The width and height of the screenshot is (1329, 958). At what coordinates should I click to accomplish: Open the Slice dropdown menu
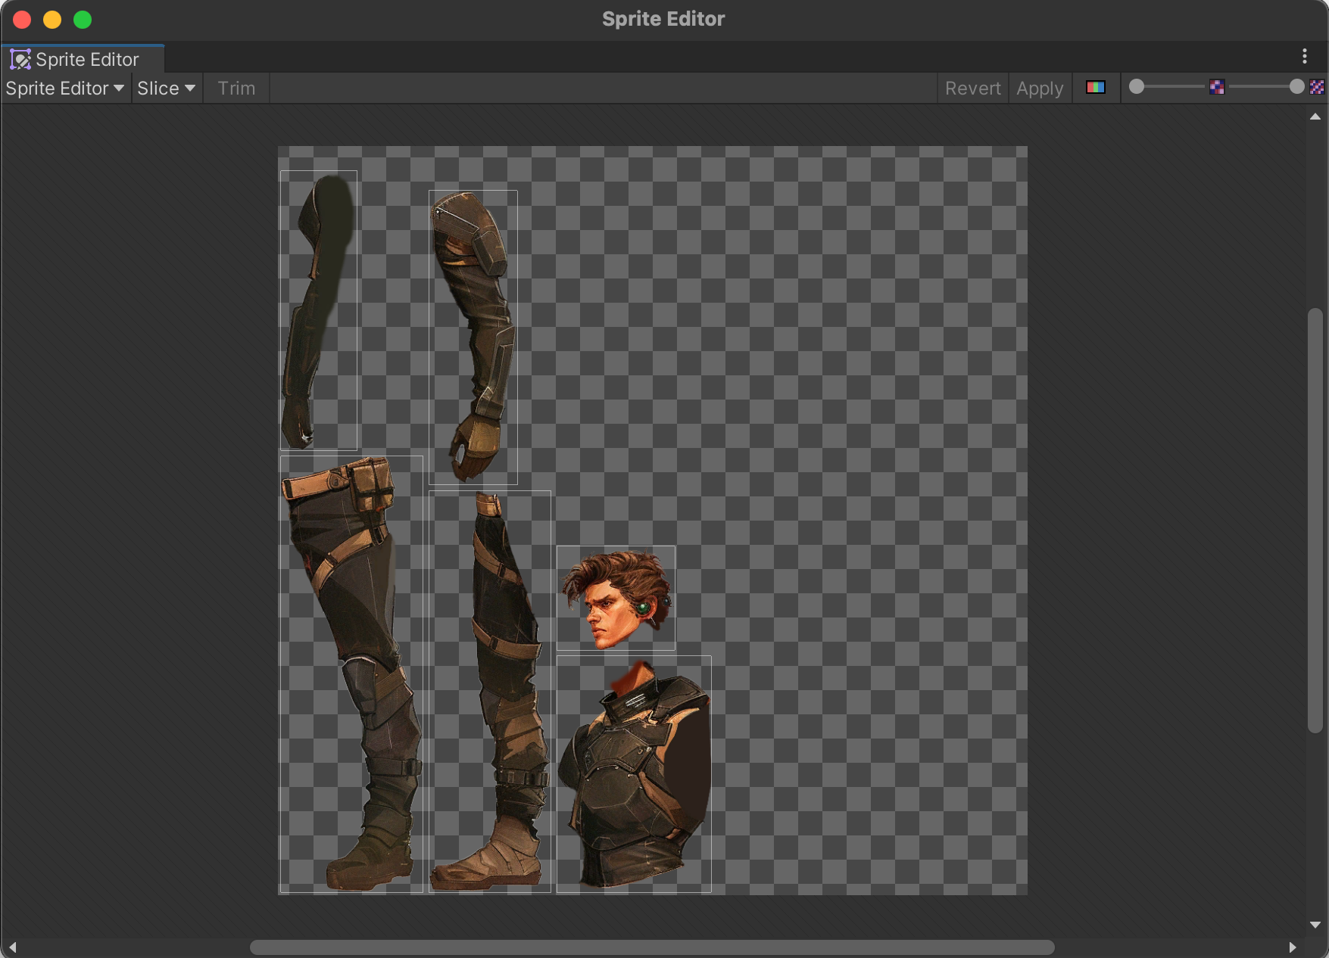[167, 89]
